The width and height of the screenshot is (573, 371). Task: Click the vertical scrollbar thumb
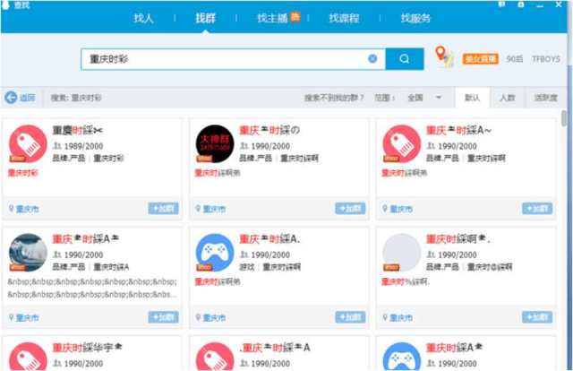[x=564, y=118]
